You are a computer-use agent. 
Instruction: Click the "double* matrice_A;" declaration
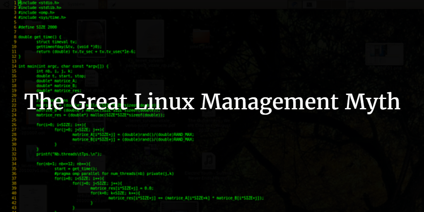click(57, 81)
